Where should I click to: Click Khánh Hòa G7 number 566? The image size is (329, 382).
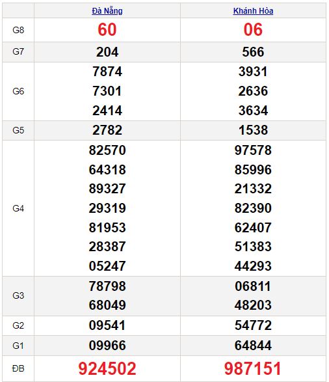253,52
